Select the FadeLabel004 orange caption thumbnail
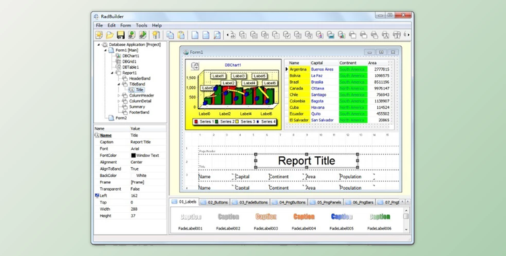This screenshot has height=256, width=506. coord(304,217)
